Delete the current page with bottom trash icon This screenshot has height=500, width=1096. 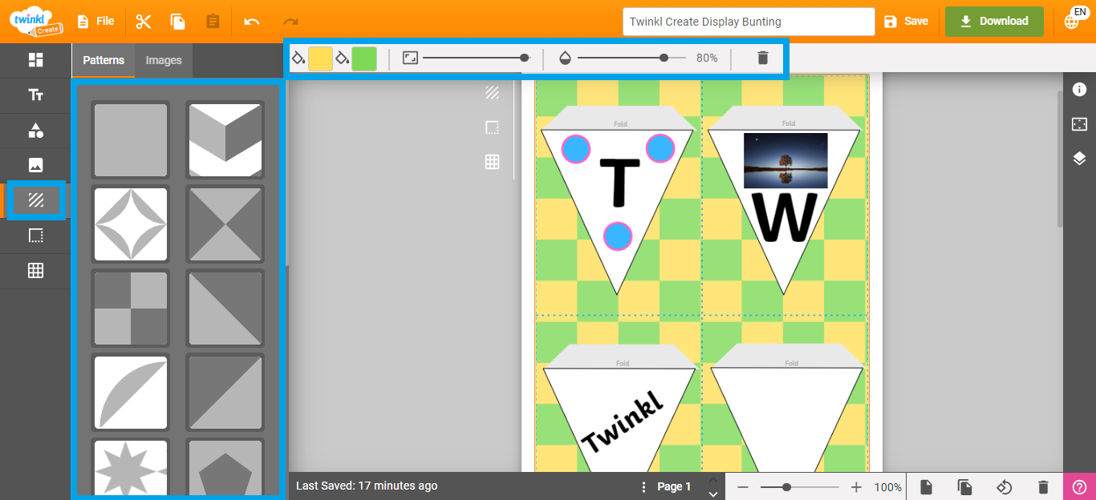[x=1043, y=486]
